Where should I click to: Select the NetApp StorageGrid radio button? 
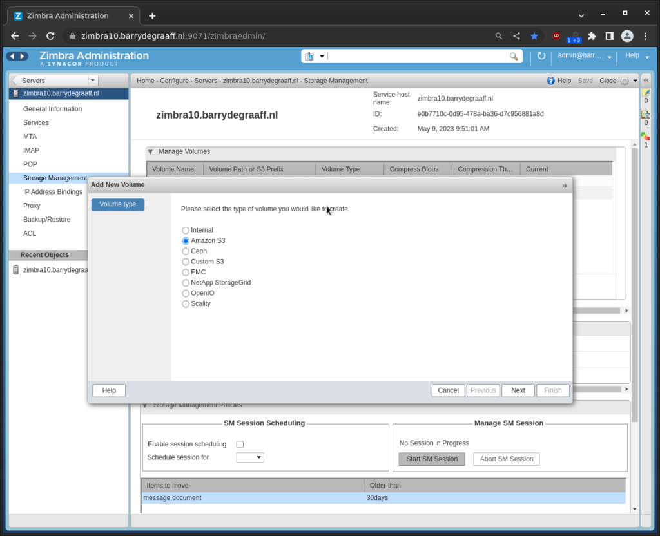pos(186,283)
